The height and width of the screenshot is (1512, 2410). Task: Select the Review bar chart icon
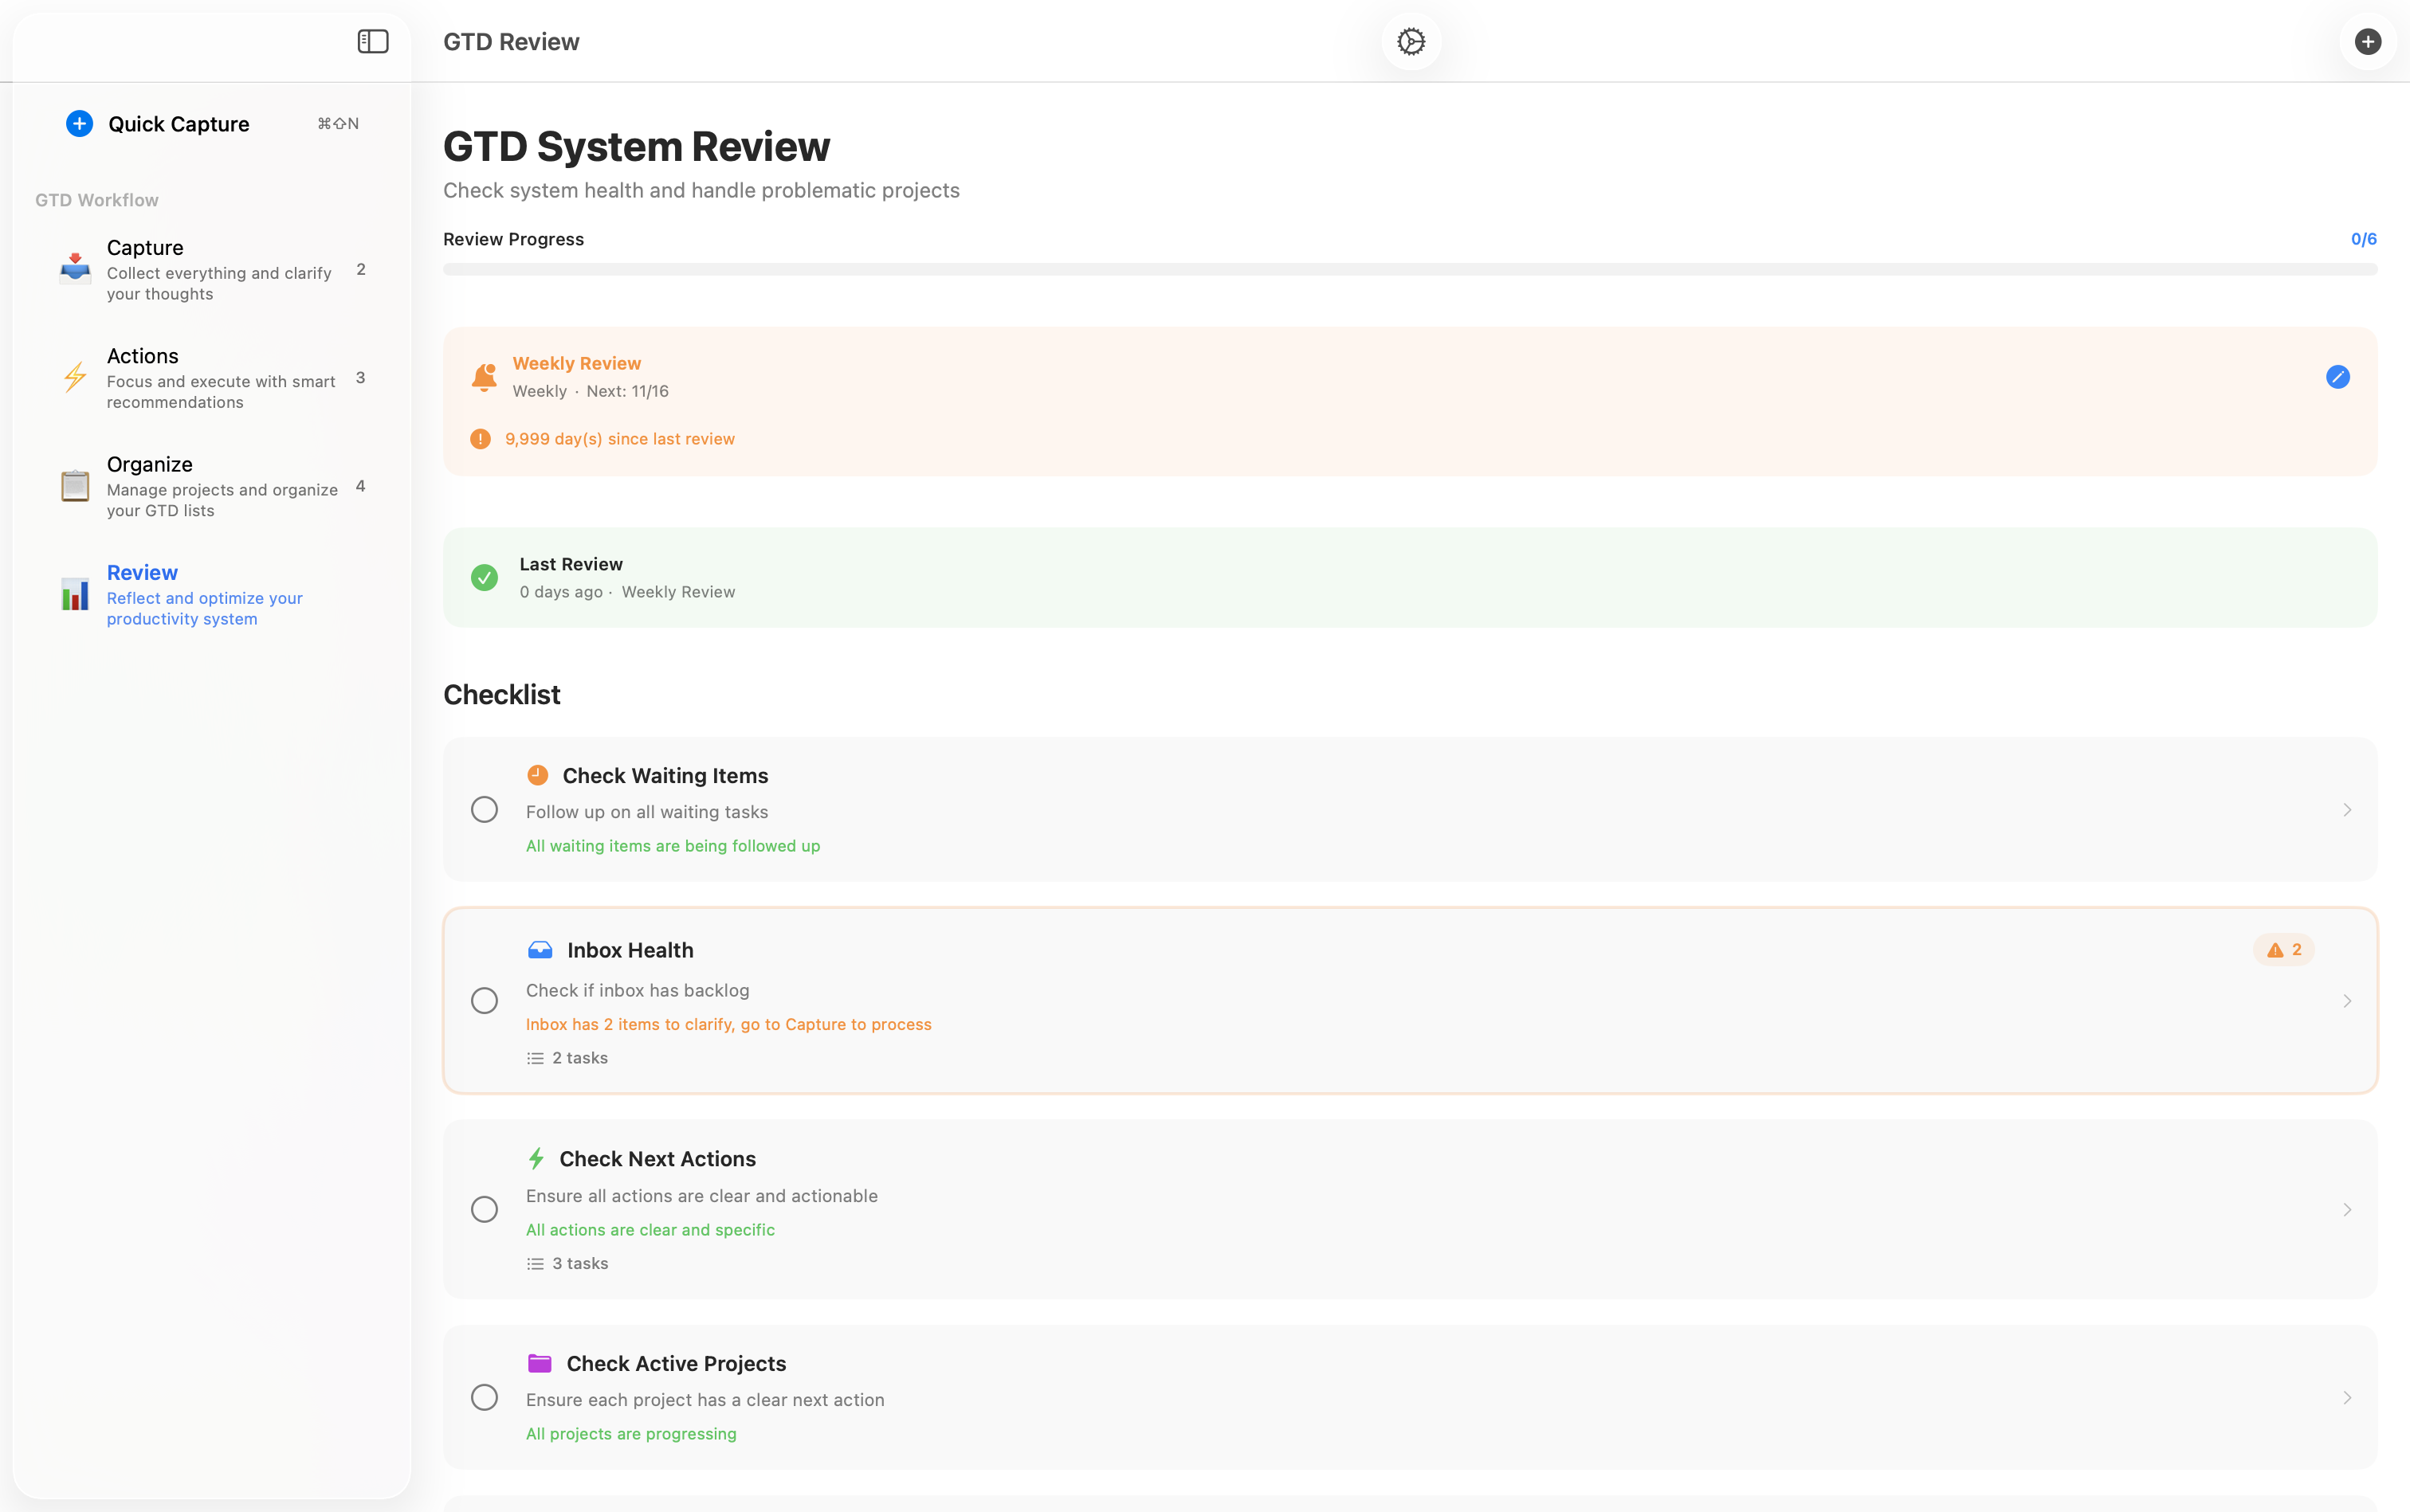(75, 594)
